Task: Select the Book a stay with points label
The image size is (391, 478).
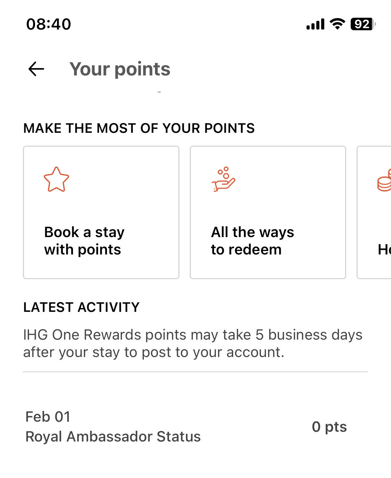Action: (x=84, y=241)
